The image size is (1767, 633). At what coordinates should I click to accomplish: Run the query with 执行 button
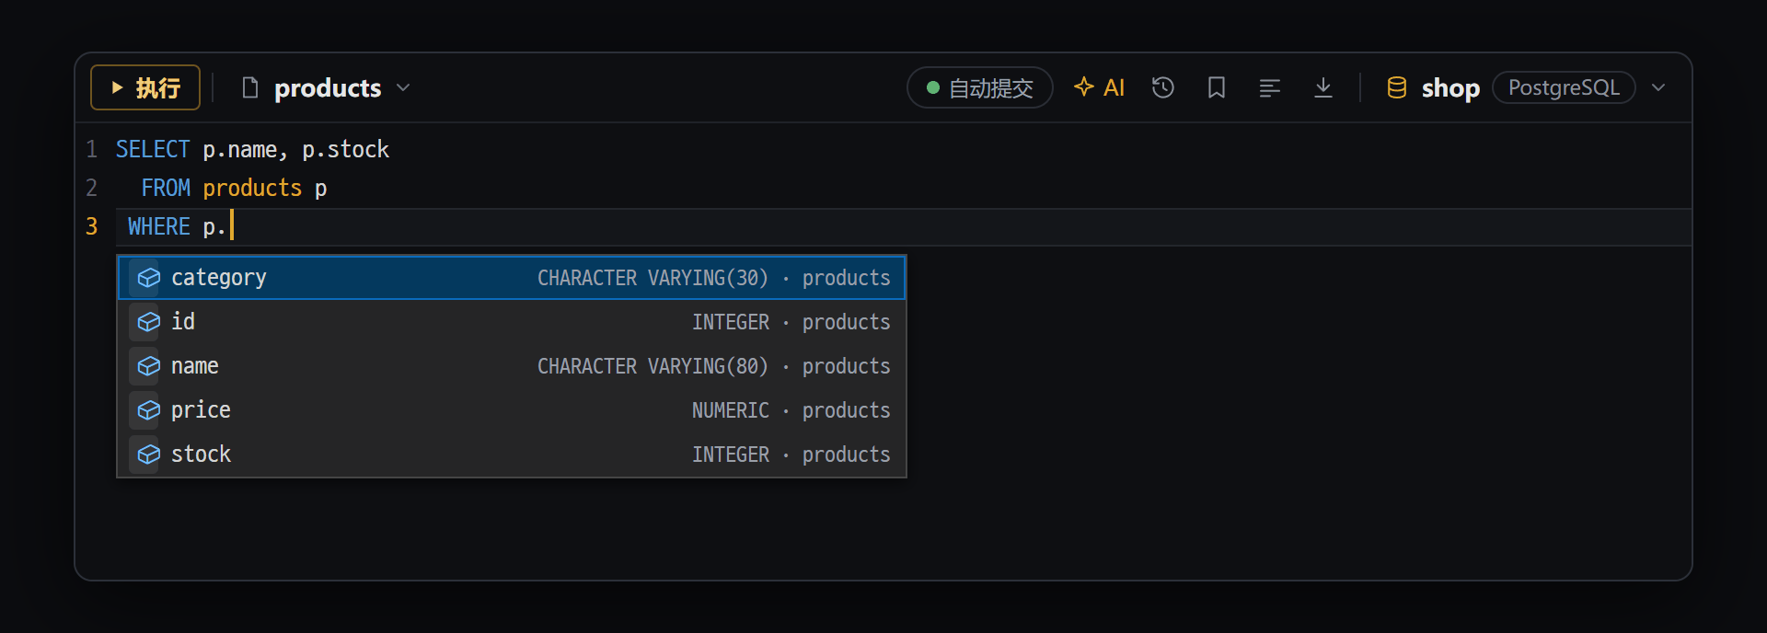click(x=145, y=87)
